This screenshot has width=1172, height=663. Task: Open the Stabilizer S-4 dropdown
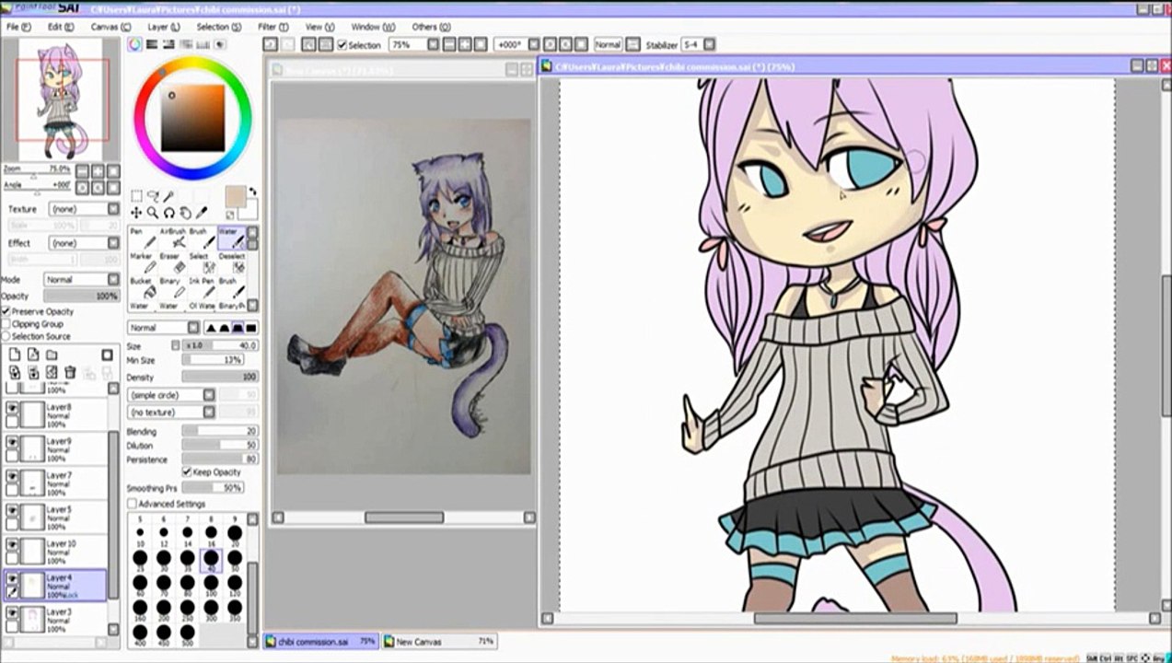tap(698, 44)
